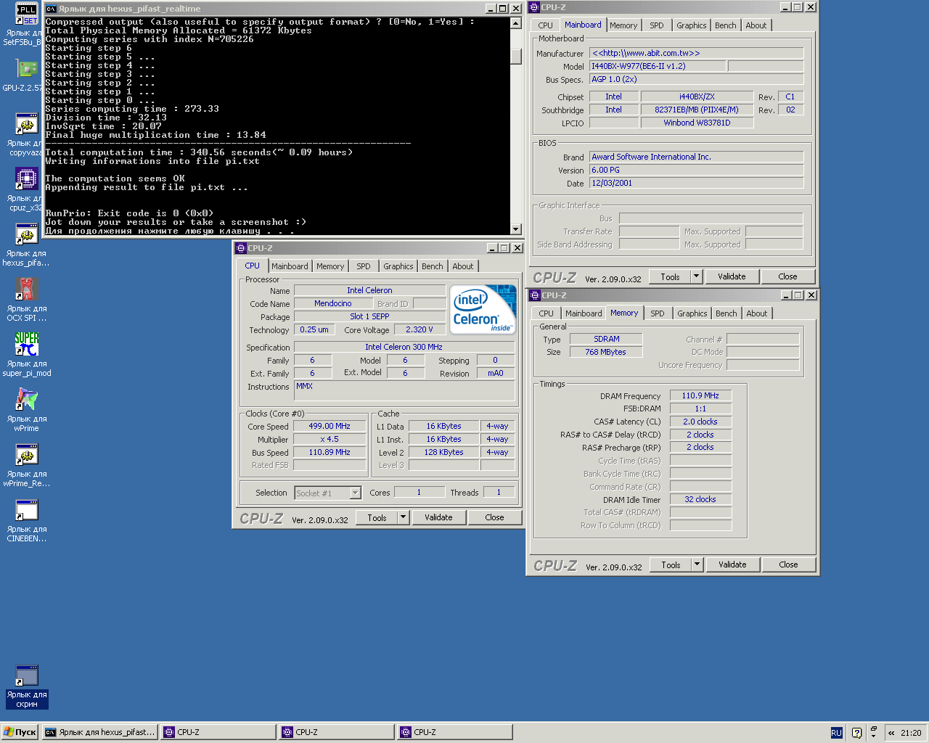This screenshot has width=929, height=743.
Task: Click the Bus Speed value 110.89 MHz
Action: point(330,452)
